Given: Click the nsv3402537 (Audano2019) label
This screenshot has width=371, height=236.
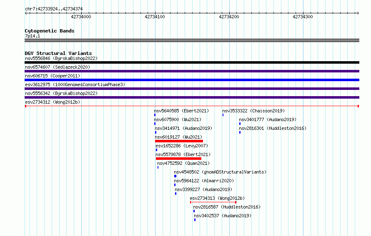Looking at the screenshot, I should (x=223, y=216).
